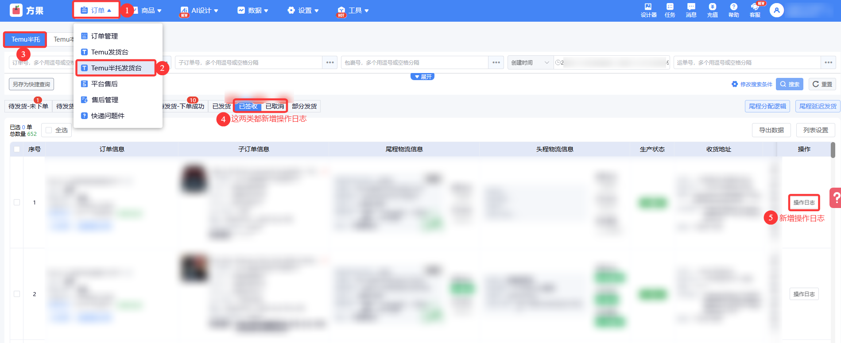Open the product thumbnail in row 2
This screenshot has width=841, height=343.
[x=194, y=268]
